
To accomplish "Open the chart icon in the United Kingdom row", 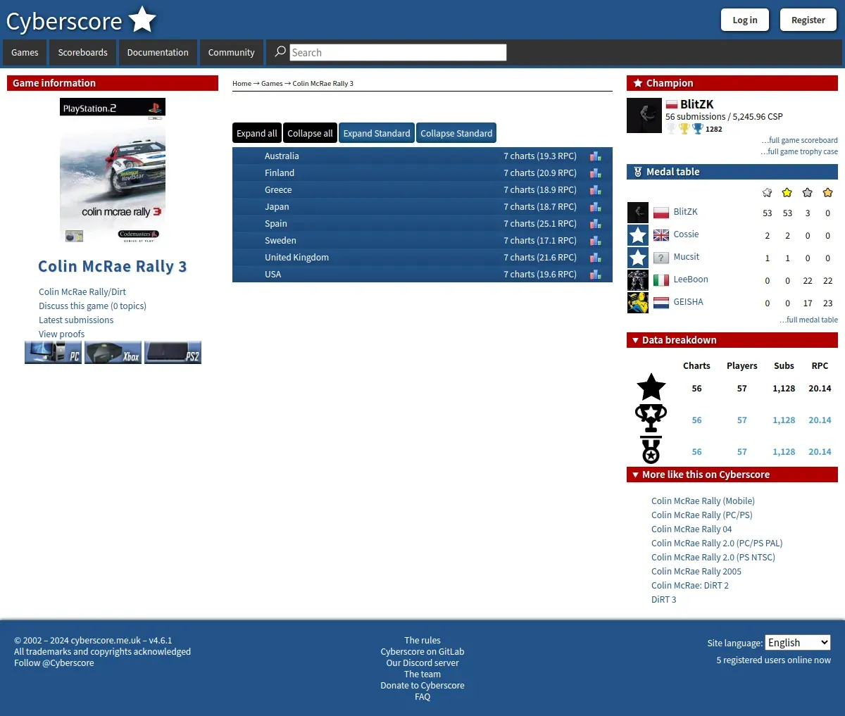I will [x=596, y=258].
